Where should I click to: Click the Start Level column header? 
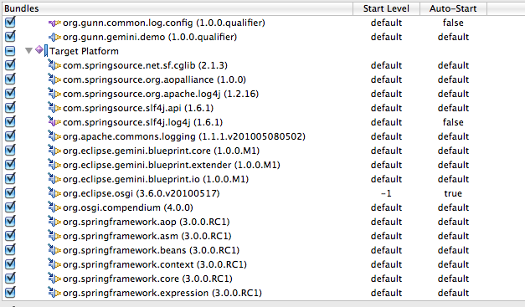386,8
